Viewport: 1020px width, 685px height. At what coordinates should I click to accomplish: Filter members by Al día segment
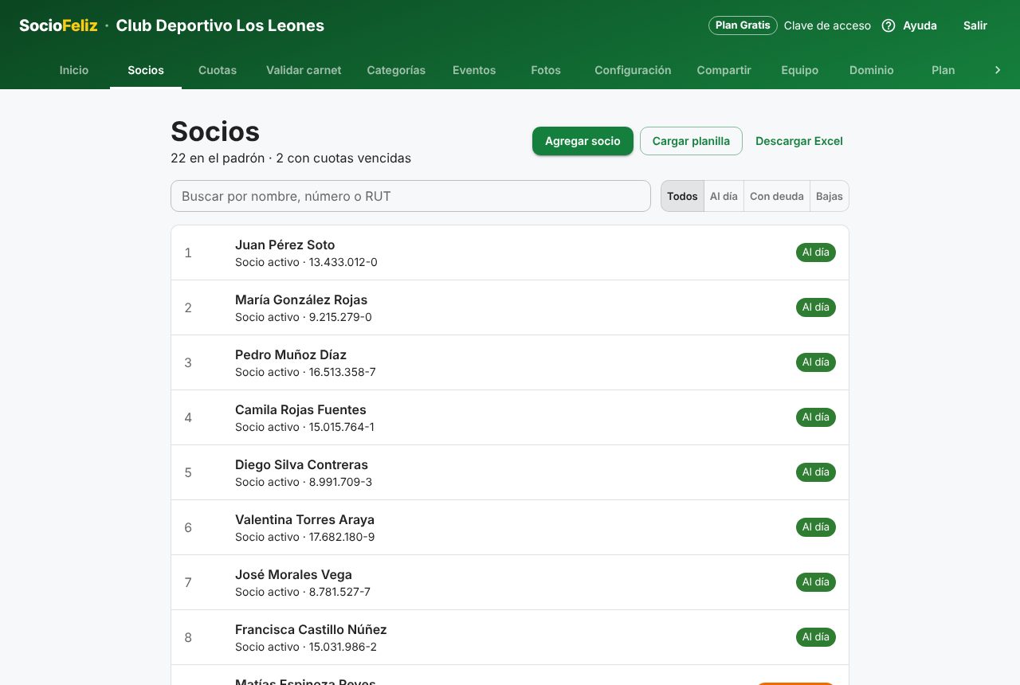click(x=724, y=196)
